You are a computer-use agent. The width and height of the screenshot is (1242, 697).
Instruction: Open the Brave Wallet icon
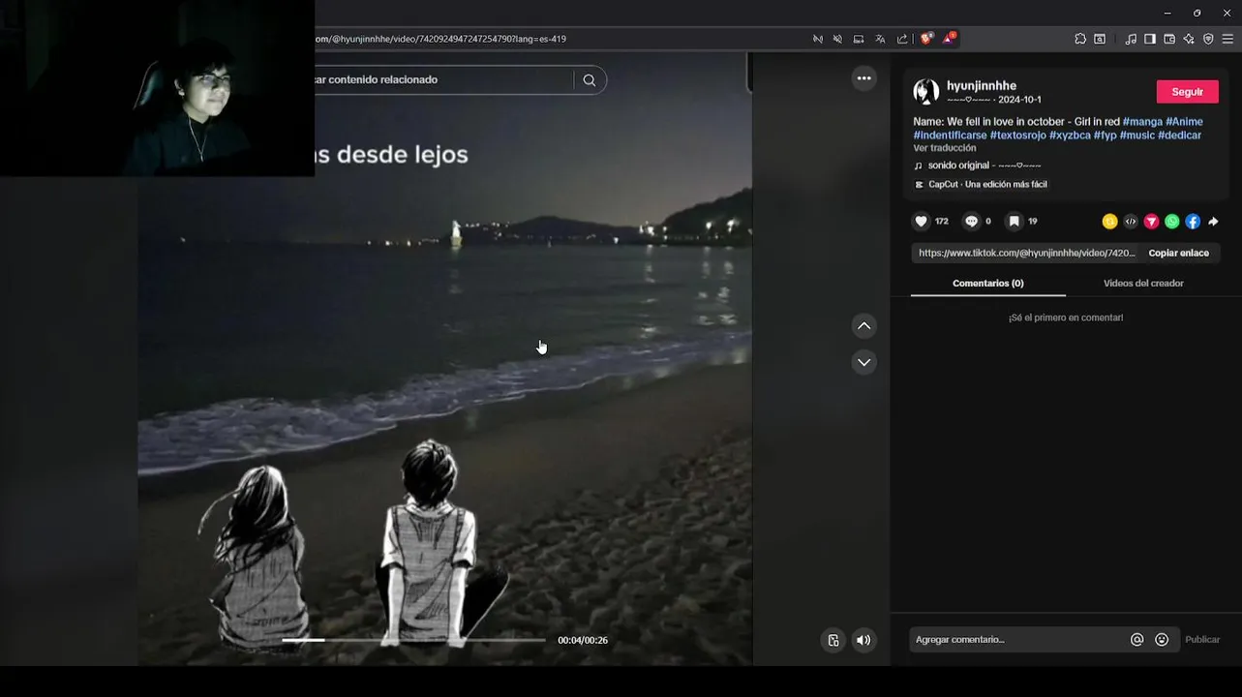[x=1169, y=39]
